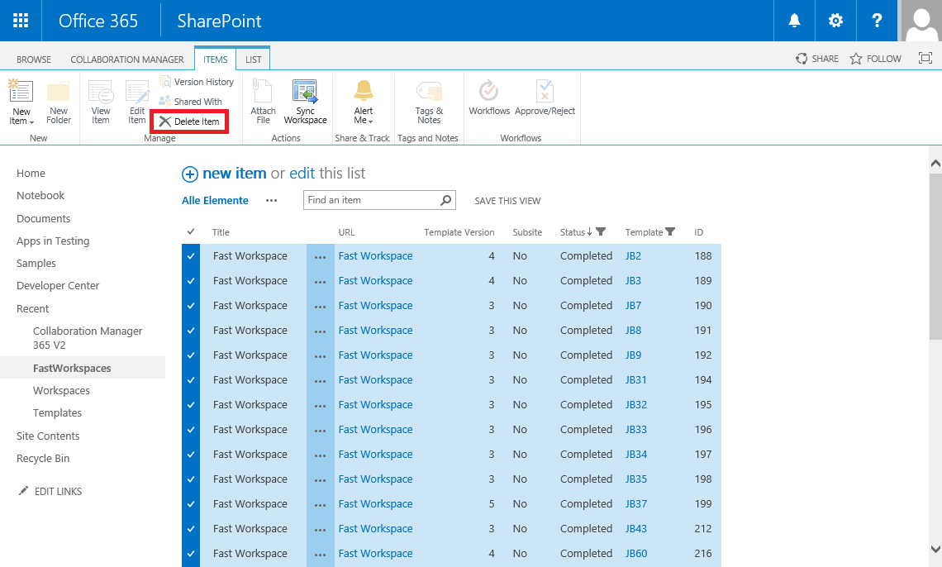
Task: Open the ellipsis menu for row JB2
Action: pyautogui.click(x=321, y=256)
